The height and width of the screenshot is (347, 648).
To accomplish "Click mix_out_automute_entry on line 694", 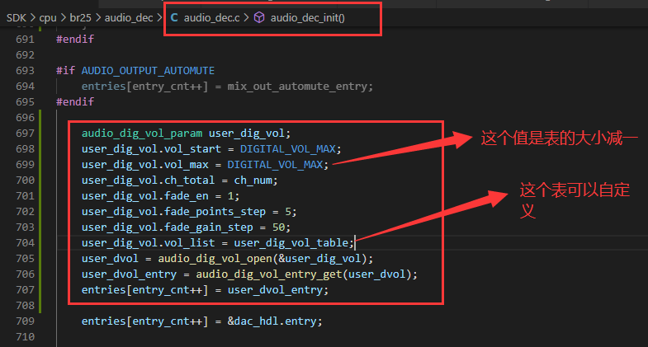I will [x=296, y=87].
